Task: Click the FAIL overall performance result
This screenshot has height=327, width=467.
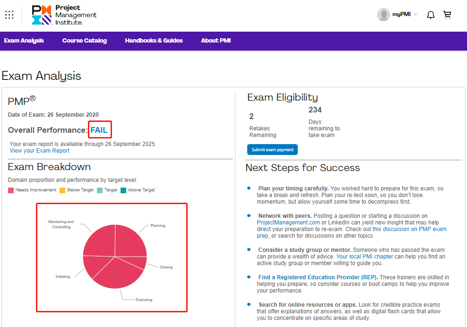Action: pyautogui.click(x=99, y=130)
